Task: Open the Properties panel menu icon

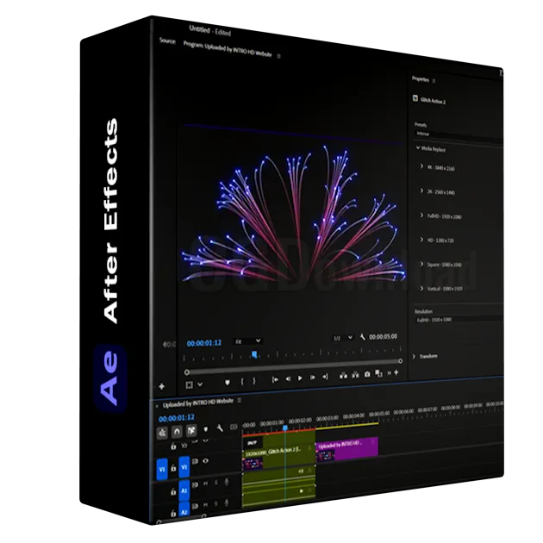Action: 434,81
